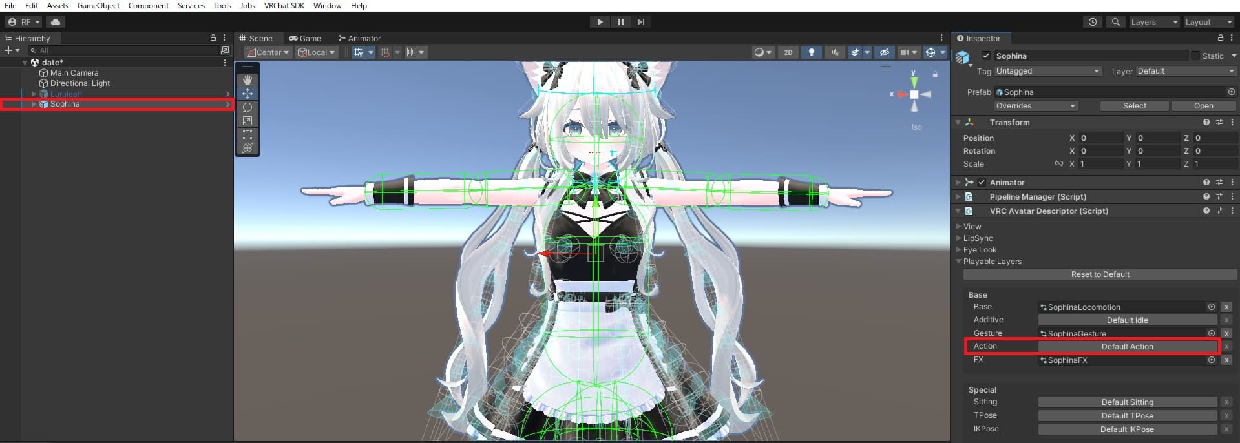Screen dimensions: 1240x443
Task: Open the VRChat SDK menu
Action: (x=284, y=6)
